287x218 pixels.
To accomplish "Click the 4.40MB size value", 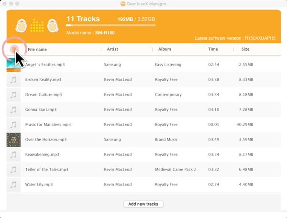I will (246, 185).
